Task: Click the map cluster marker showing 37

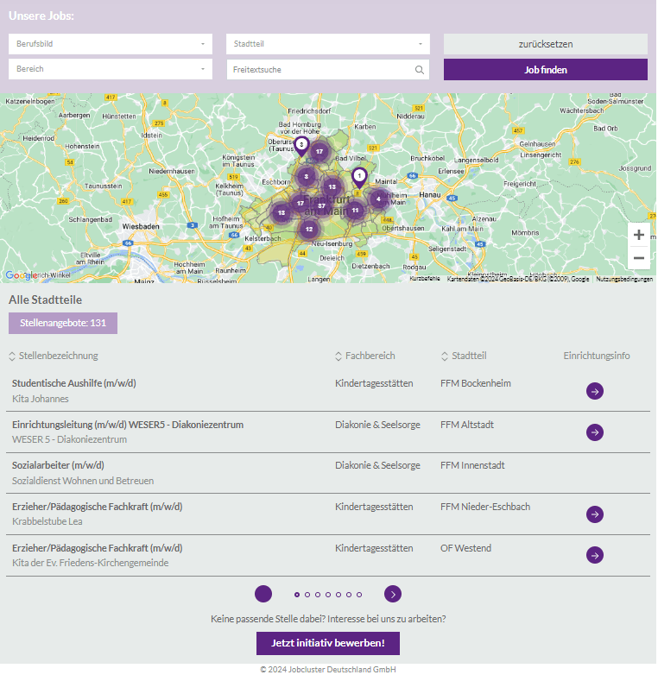Action: (321, 206)
